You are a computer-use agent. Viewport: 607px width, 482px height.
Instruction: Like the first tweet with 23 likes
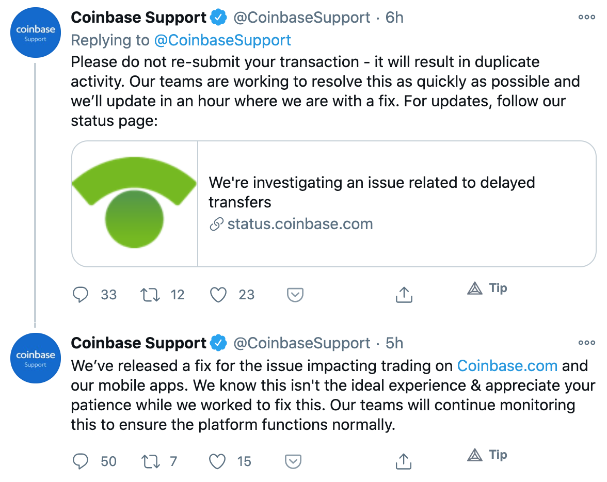(219, 295)
